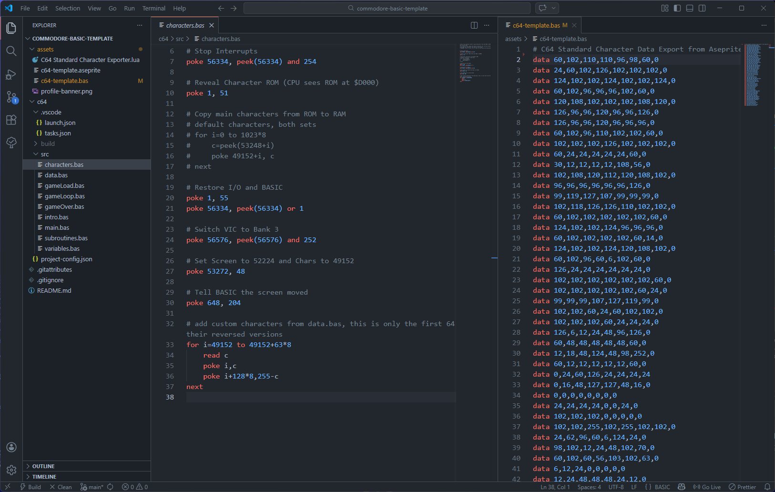This screenshot has height=492, width=775.
Task: Expand the TIMELINE section
Action: [x=87, y=476]
